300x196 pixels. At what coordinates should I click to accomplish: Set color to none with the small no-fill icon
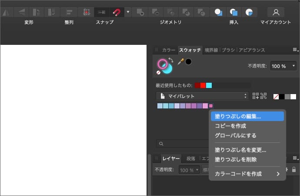pyautogui.click(x=159, y=73)
